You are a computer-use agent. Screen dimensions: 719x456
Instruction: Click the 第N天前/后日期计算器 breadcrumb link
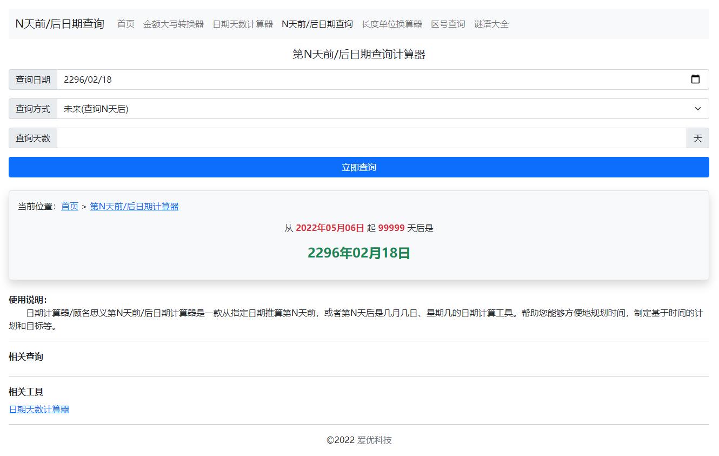pos(134,206)
